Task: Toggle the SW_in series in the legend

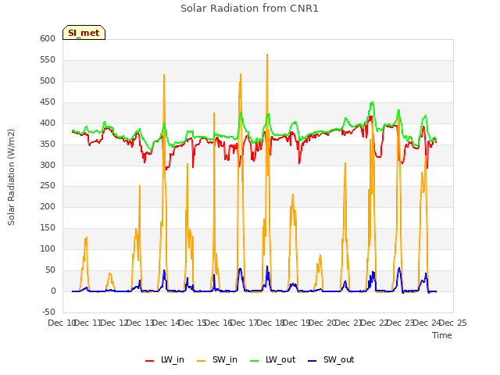Action: pyautogui.click(x=217, y=359)
